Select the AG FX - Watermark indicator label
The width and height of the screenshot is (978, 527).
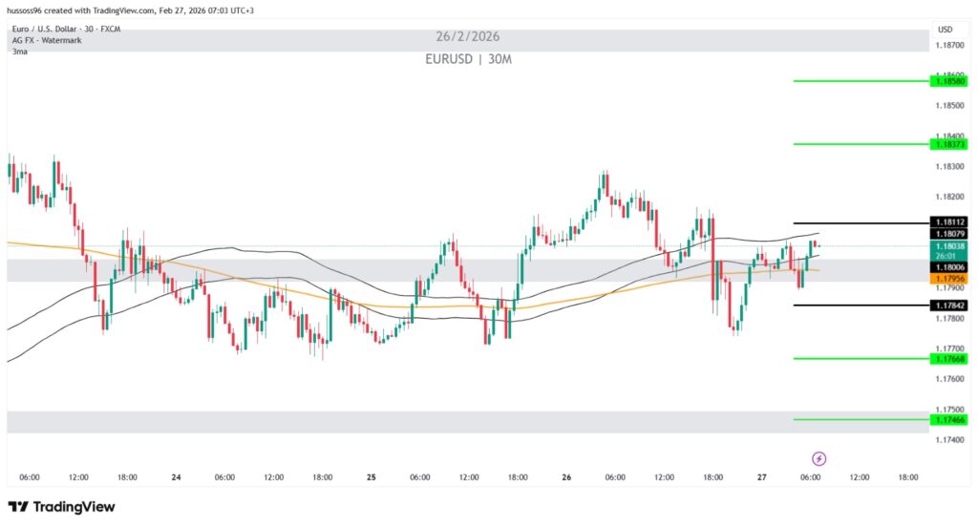44,41
